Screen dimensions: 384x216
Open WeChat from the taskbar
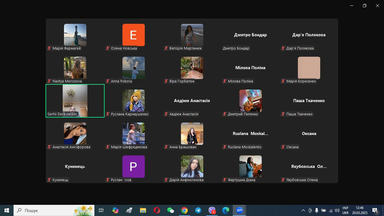(x=171, y=210)
